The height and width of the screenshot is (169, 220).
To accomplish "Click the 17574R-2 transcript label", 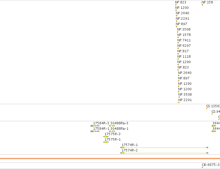I will [130, 150].
